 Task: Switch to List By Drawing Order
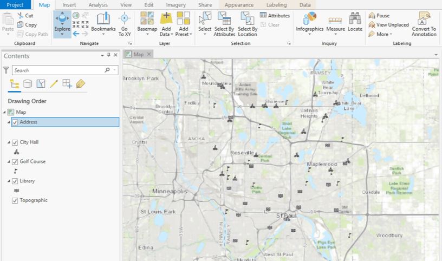[x=15, y=84]
